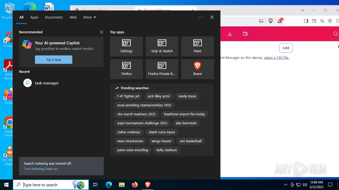Show hidden system tray icons

[x=286, y=185]
